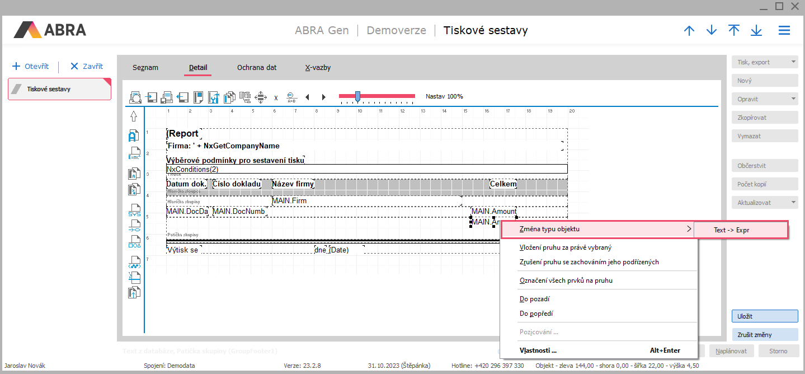Click the Uložit button

pyautogui.click(x=765, y=316)
